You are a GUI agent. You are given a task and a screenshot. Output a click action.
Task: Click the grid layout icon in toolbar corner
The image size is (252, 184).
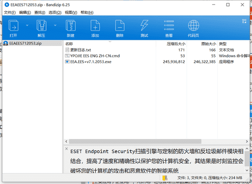[x=244, y=21]
